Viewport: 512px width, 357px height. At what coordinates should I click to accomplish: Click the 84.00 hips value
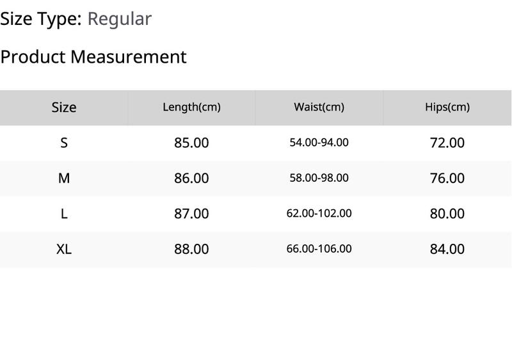[x=447, y=250]
